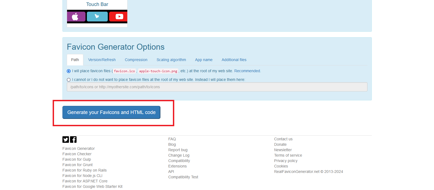Click the red YouTube Touch Bar icon

(x=118, y=17)
